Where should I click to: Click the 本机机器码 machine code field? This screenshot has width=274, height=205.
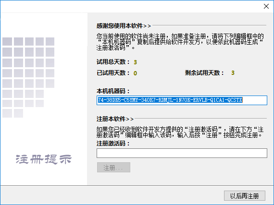[182, 100]
